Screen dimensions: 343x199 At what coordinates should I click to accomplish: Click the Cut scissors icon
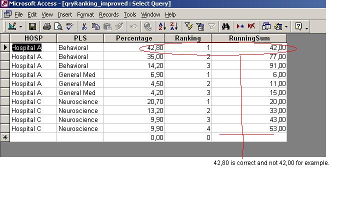pos(84,26)
